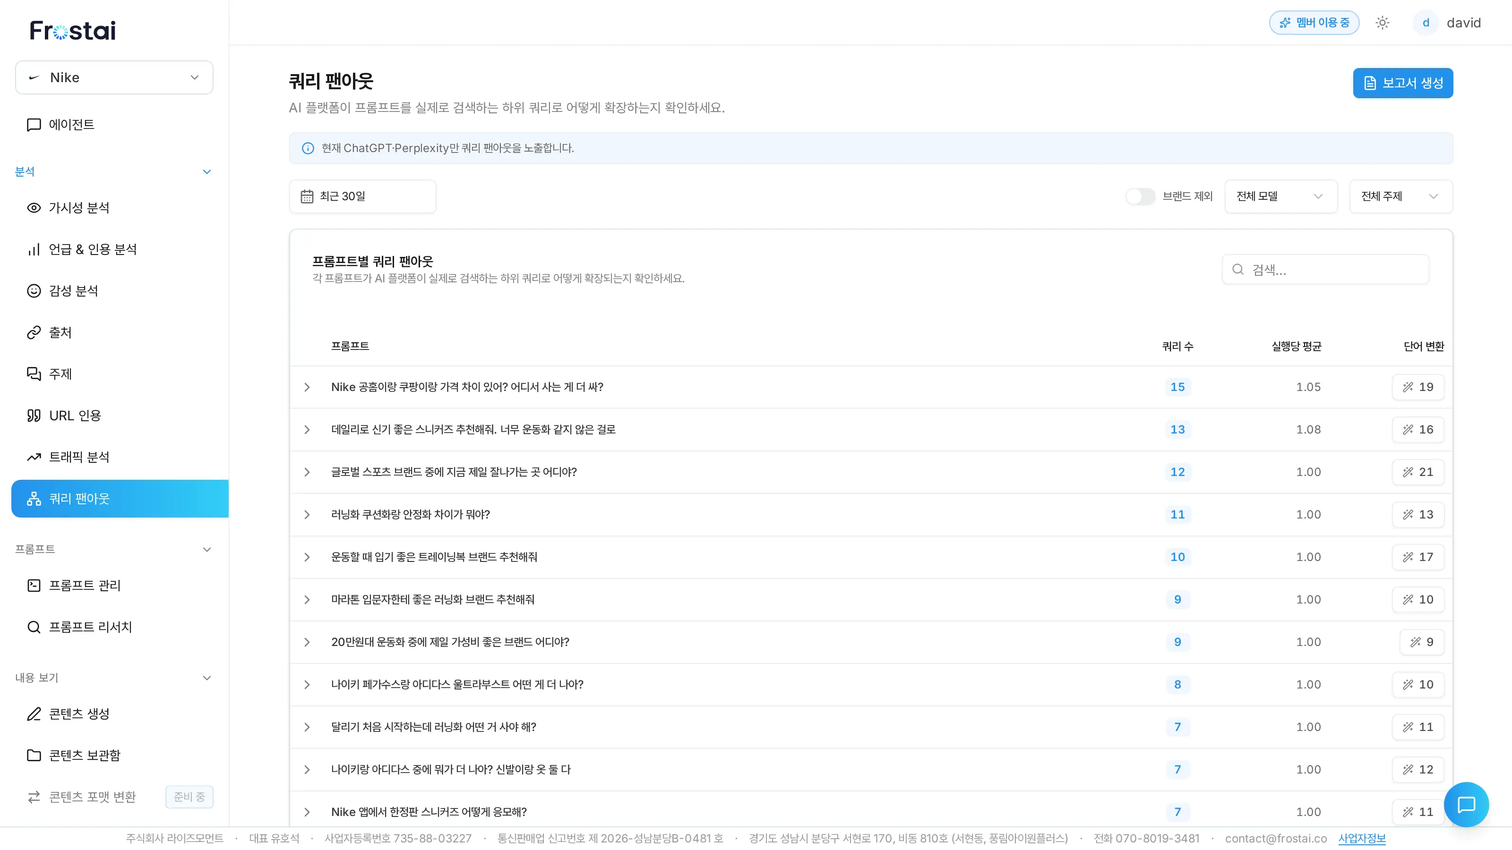Open the Nike brand selector dropdown
Image resolution: width=1512 pixels, height=850 pixels.
tap(114, 77)
